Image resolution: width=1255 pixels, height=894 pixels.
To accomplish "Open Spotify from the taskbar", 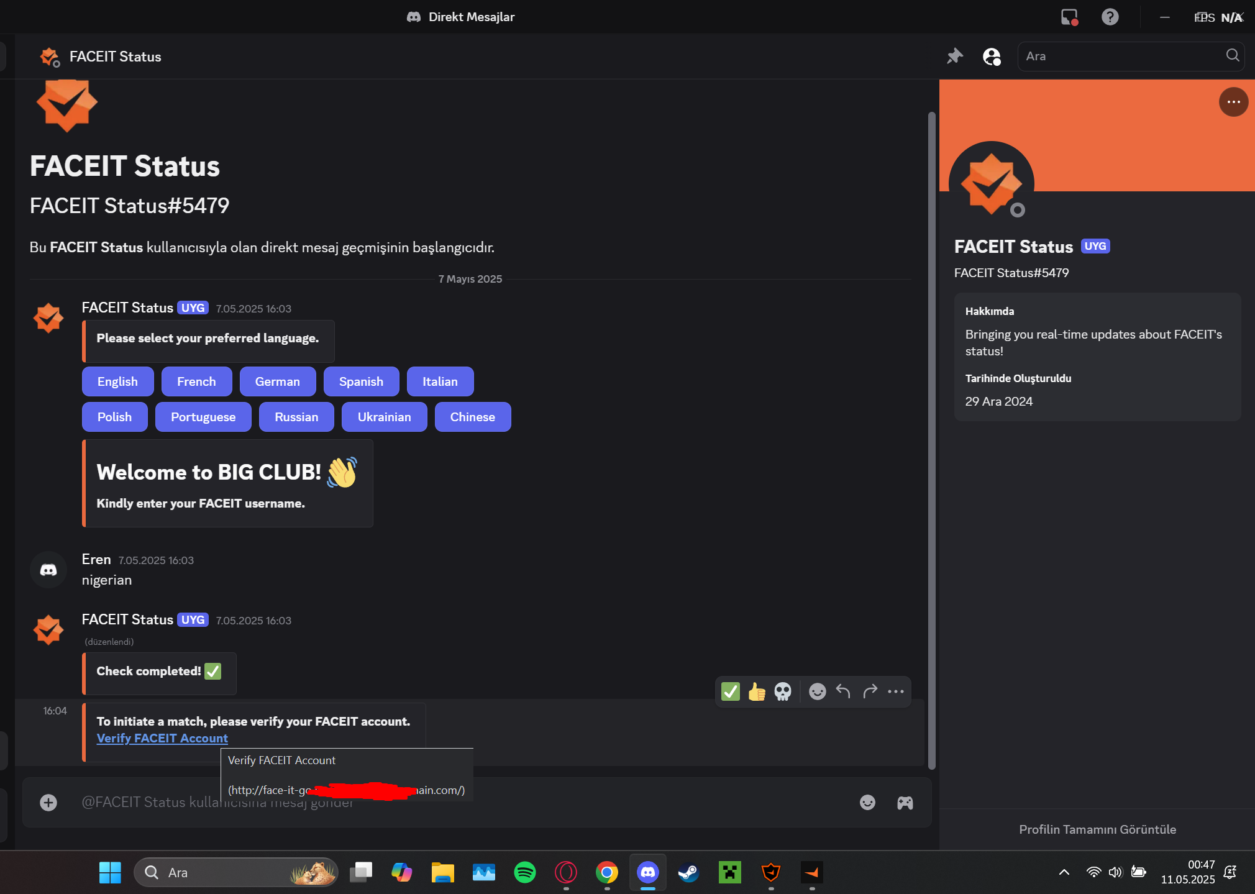I will tap(525, 872).
